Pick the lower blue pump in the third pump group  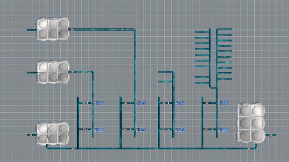181,129
